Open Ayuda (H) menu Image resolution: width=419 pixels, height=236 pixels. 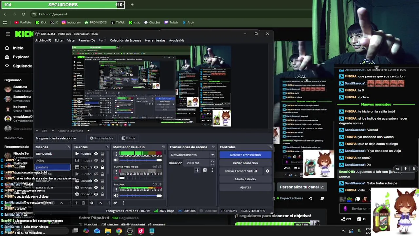[176, 40]
